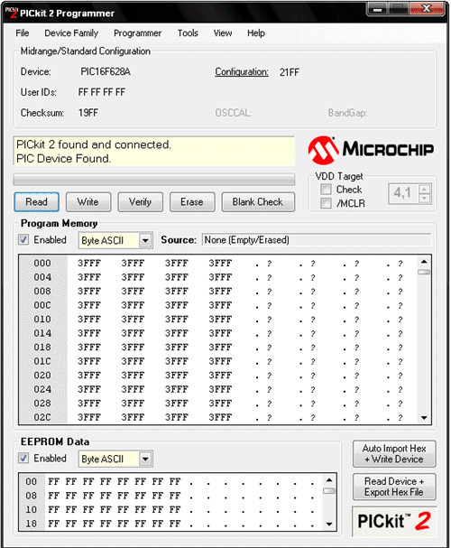Click first 3FFF cell in row 014
451x548 pixels.
coord(89,333)
